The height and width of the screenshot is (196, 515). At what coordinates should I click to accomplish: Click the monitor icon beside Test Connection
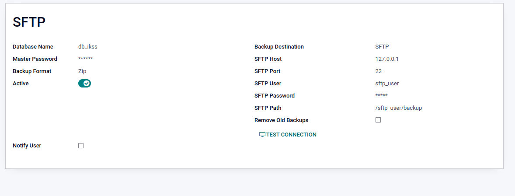pos(262,135)
